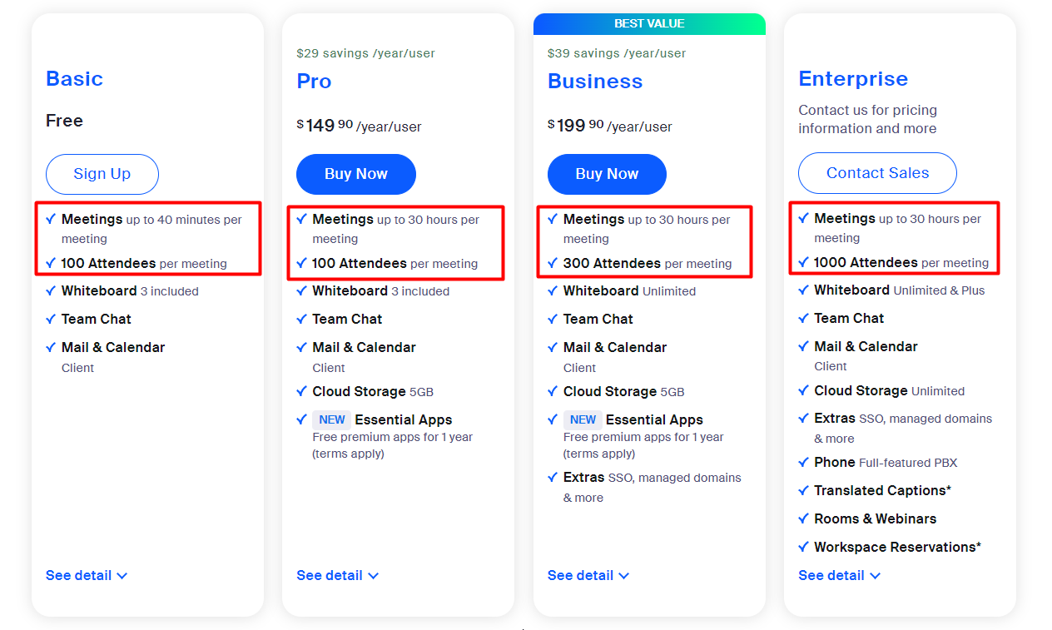Click the Sign Up button under Basic
Viewport: 1052px width, 630px height.
(x=102, y=174)
